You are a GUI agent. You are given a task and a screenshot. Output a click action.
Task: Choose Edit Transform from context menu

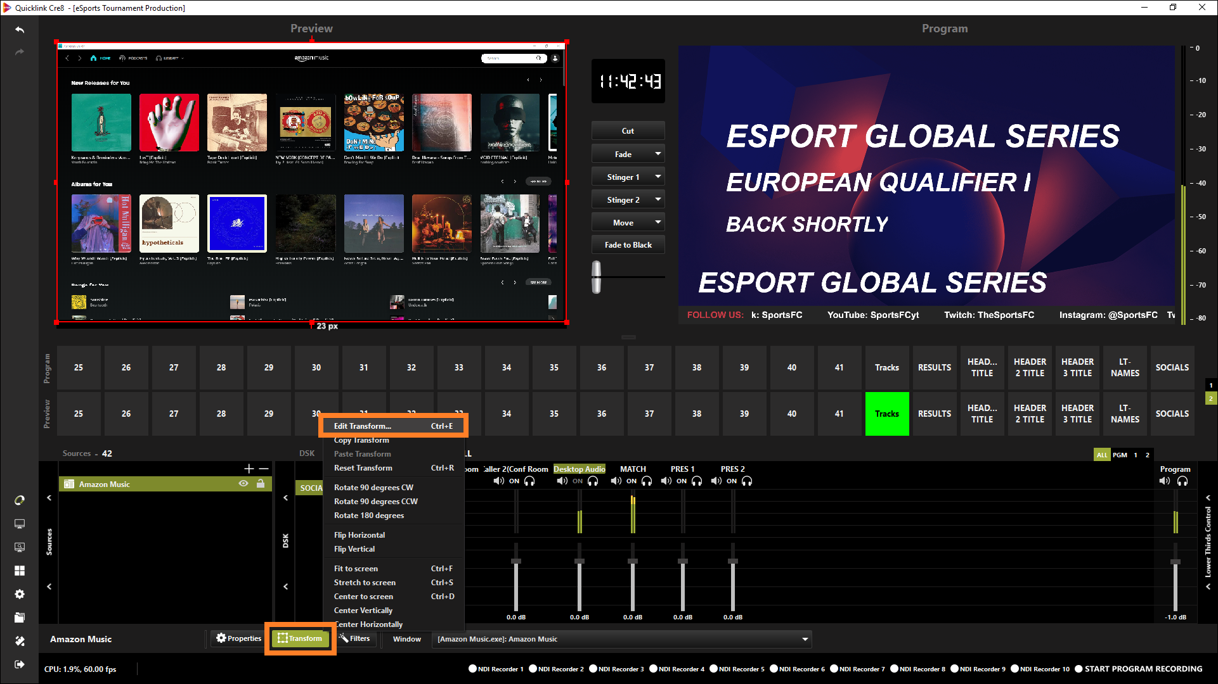point(393,426)
